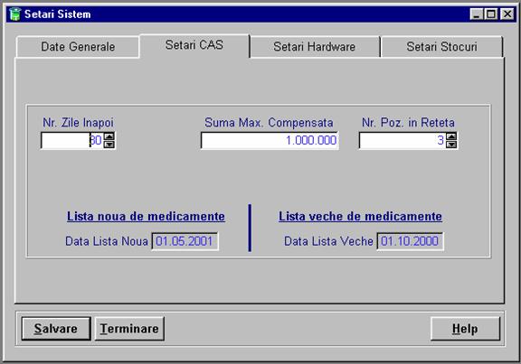Switch to the Date Generale tab
521x364 pixels.
coord(78,47)
